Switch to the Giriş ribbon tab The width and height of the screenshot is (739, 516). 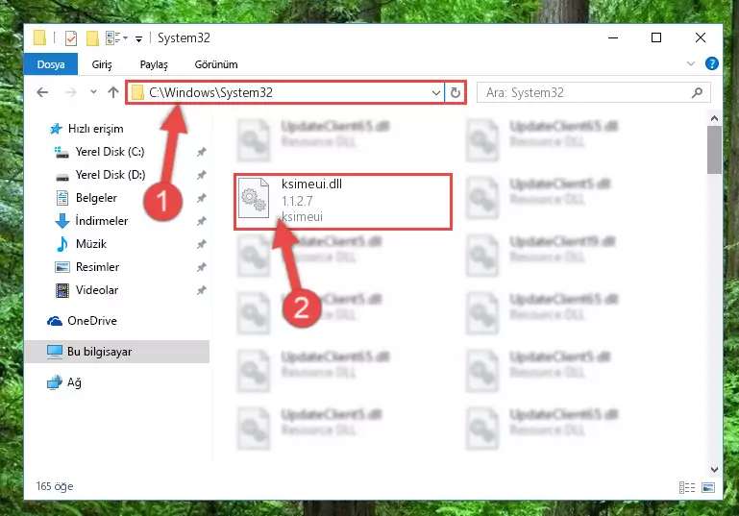pyautogui.click(x=102, y=64)
